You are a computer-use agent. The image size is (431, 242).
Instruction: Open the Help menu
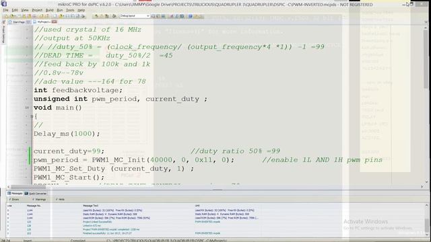[x=81, y=10]
